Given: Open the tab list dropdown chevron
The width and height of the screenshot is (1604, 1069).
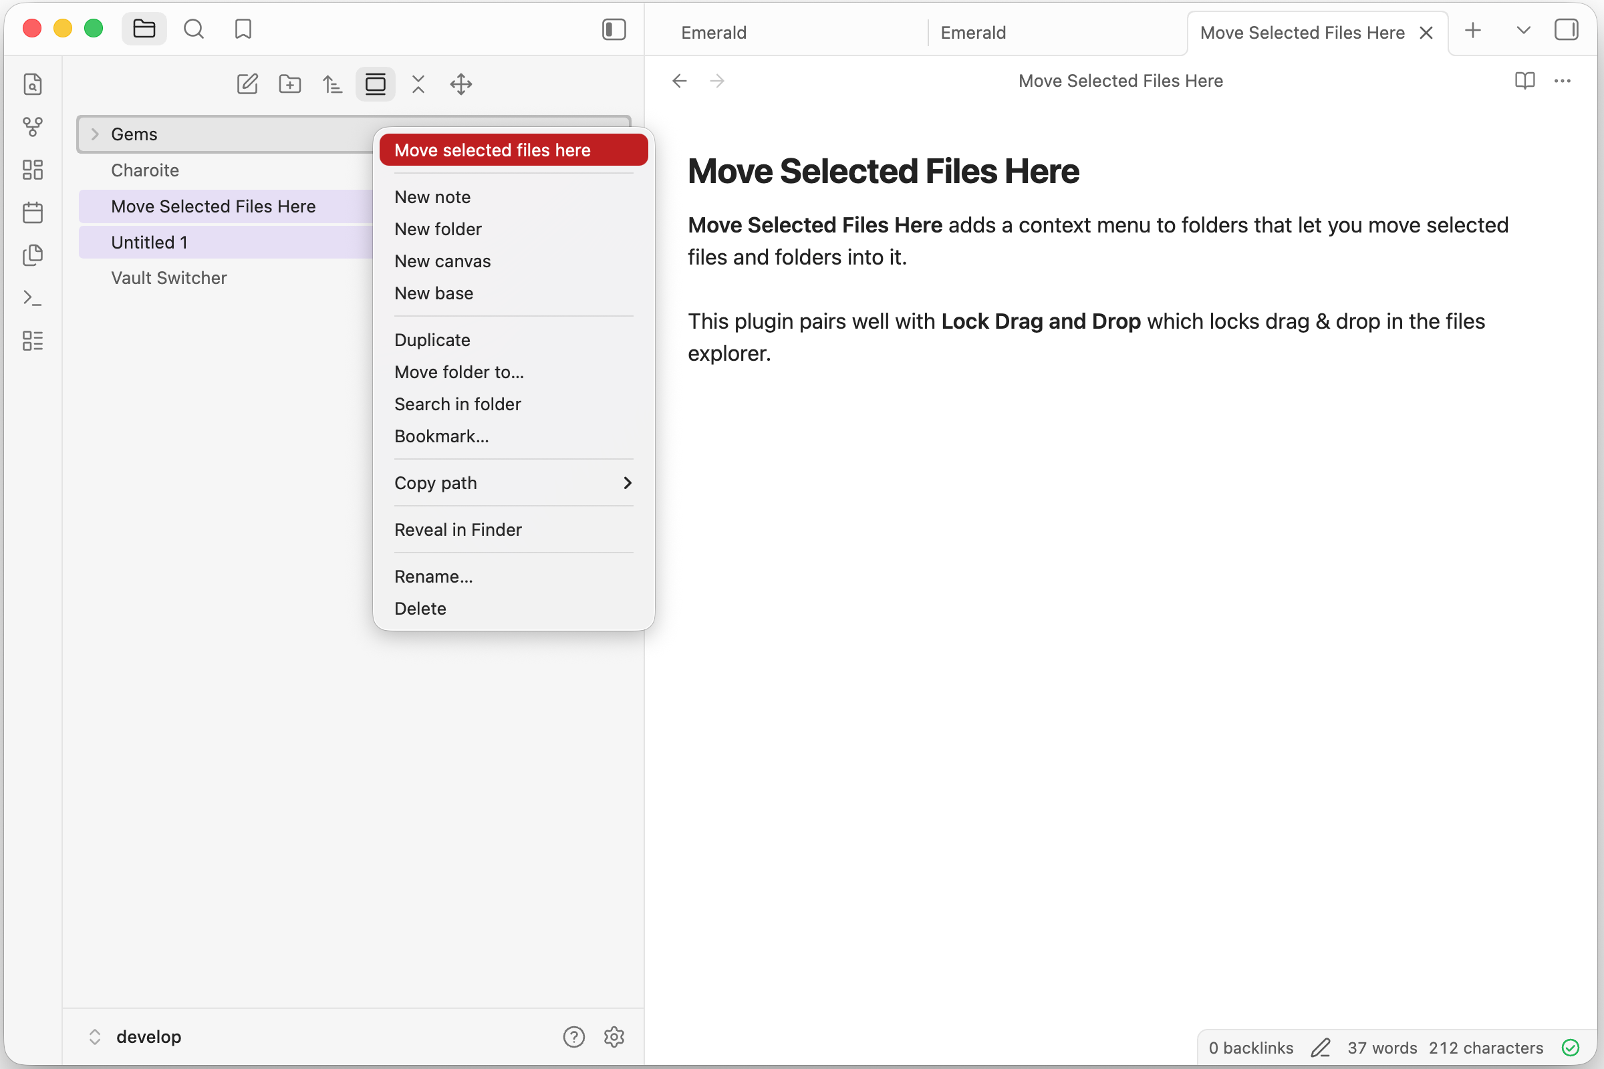Looking at the screenshot, I should coord(1523,30).
